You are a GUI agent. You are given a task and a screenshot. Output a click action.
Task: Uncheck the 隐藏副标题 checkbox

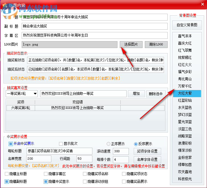[x=7, y=181]
